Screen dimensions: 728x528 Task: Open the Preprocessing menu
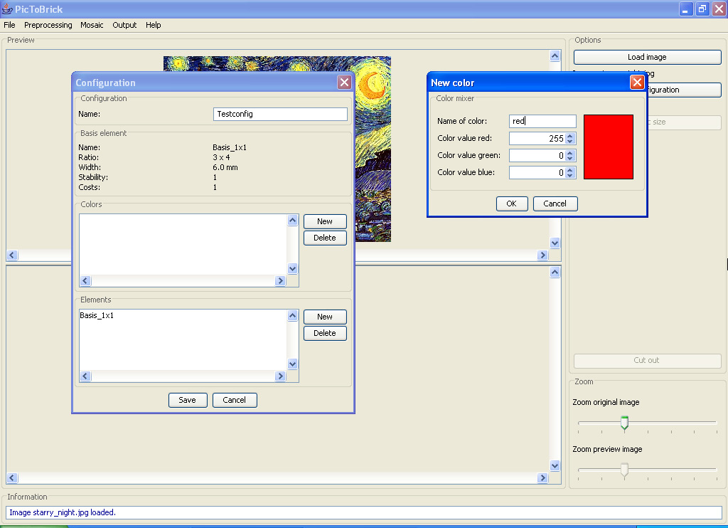pyautogui.click(x=48, y=25)
